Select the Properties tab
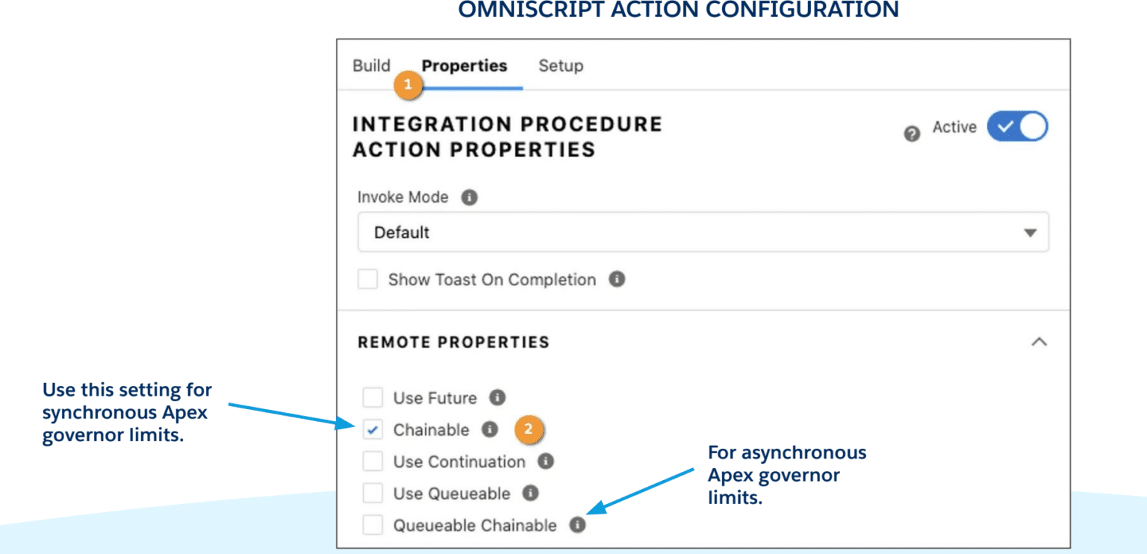 (464, 66)
